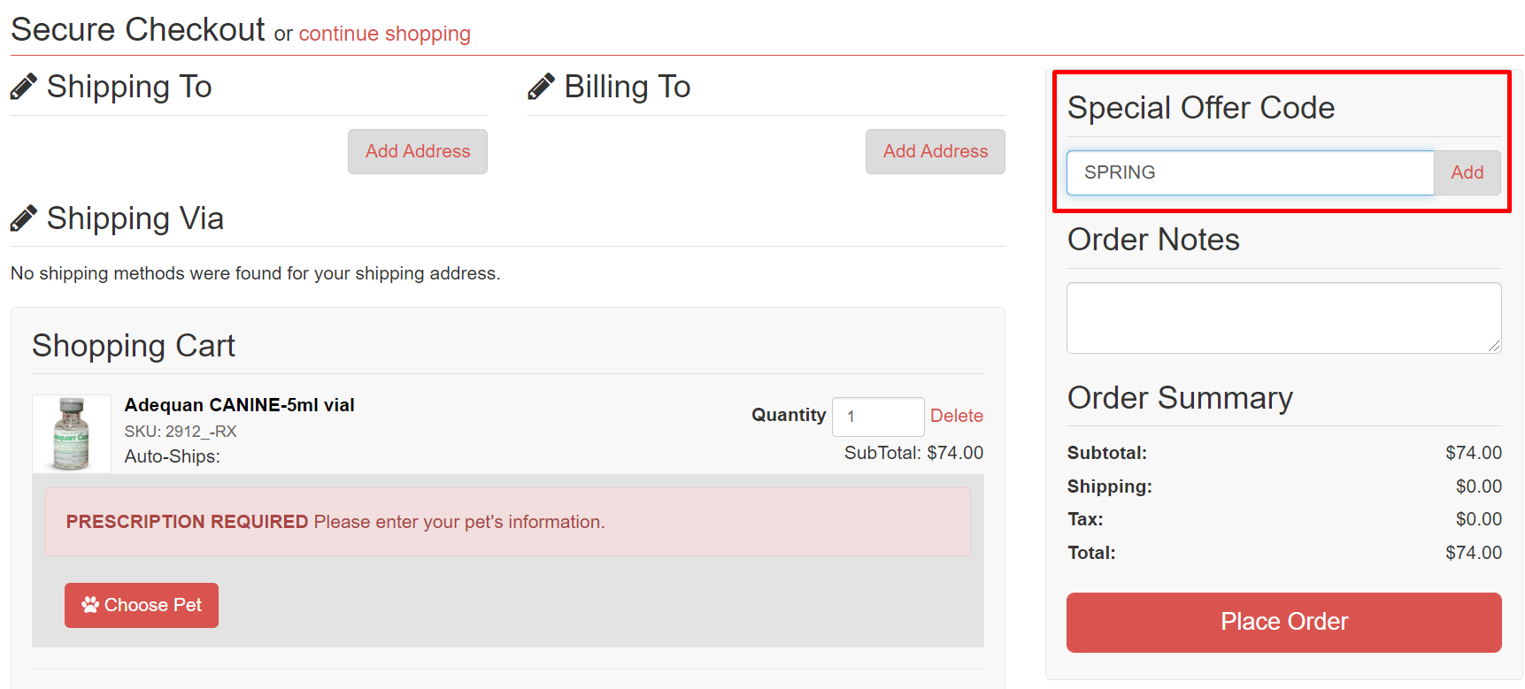The width and height of the screenshot is (1525, 689).
Task: Click the PRESCRIPTION REQUIRED alert message
Action: click(508, 522)
